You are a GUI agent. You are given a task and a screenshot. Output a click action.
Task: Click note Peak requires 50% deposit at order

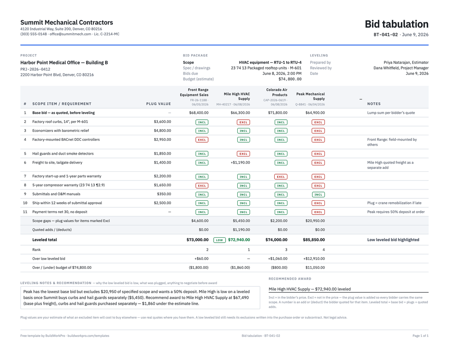tap(396, 212)
